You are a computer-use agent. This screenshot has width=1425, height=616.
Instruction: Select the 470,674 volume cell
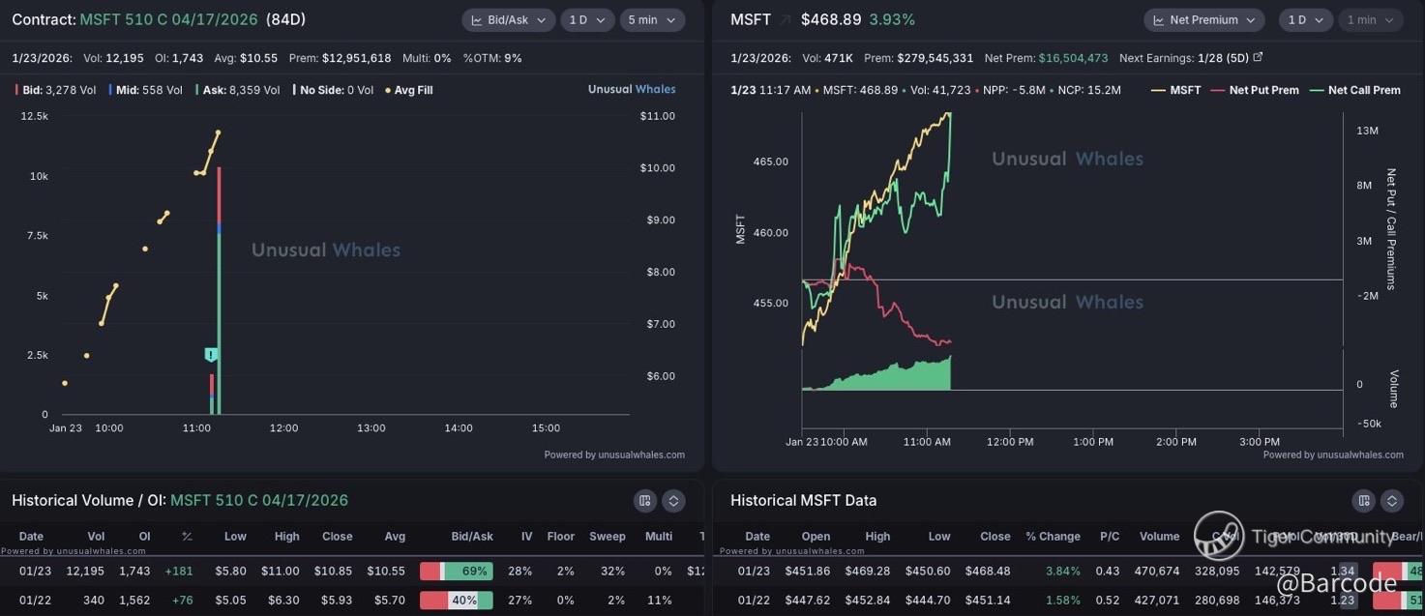pyautogui.click(x=1159, y=572)
